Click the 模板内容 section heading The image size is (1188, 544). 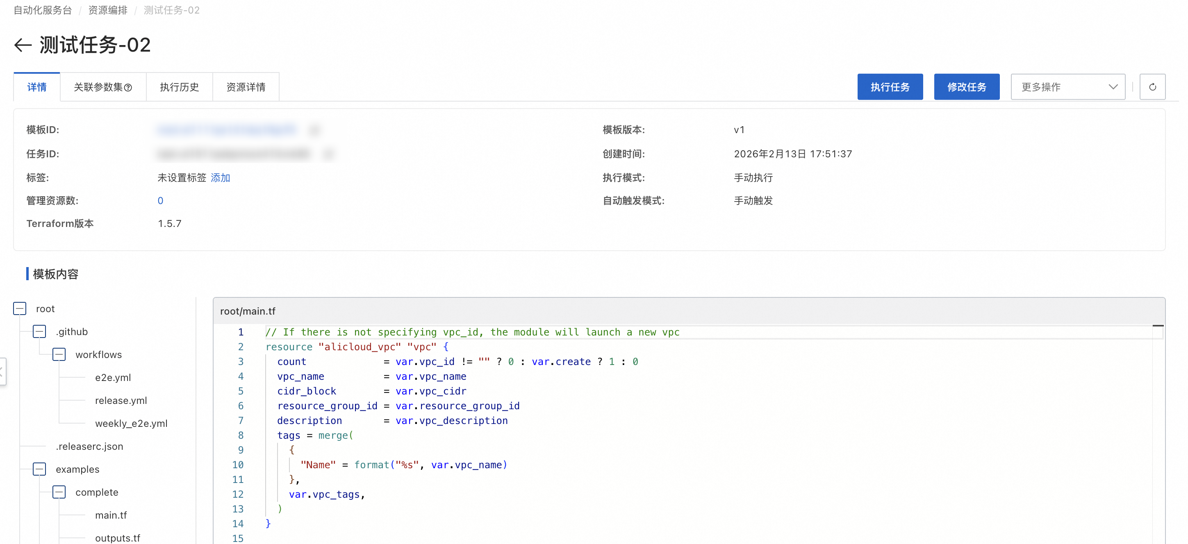tap(55, 274)
